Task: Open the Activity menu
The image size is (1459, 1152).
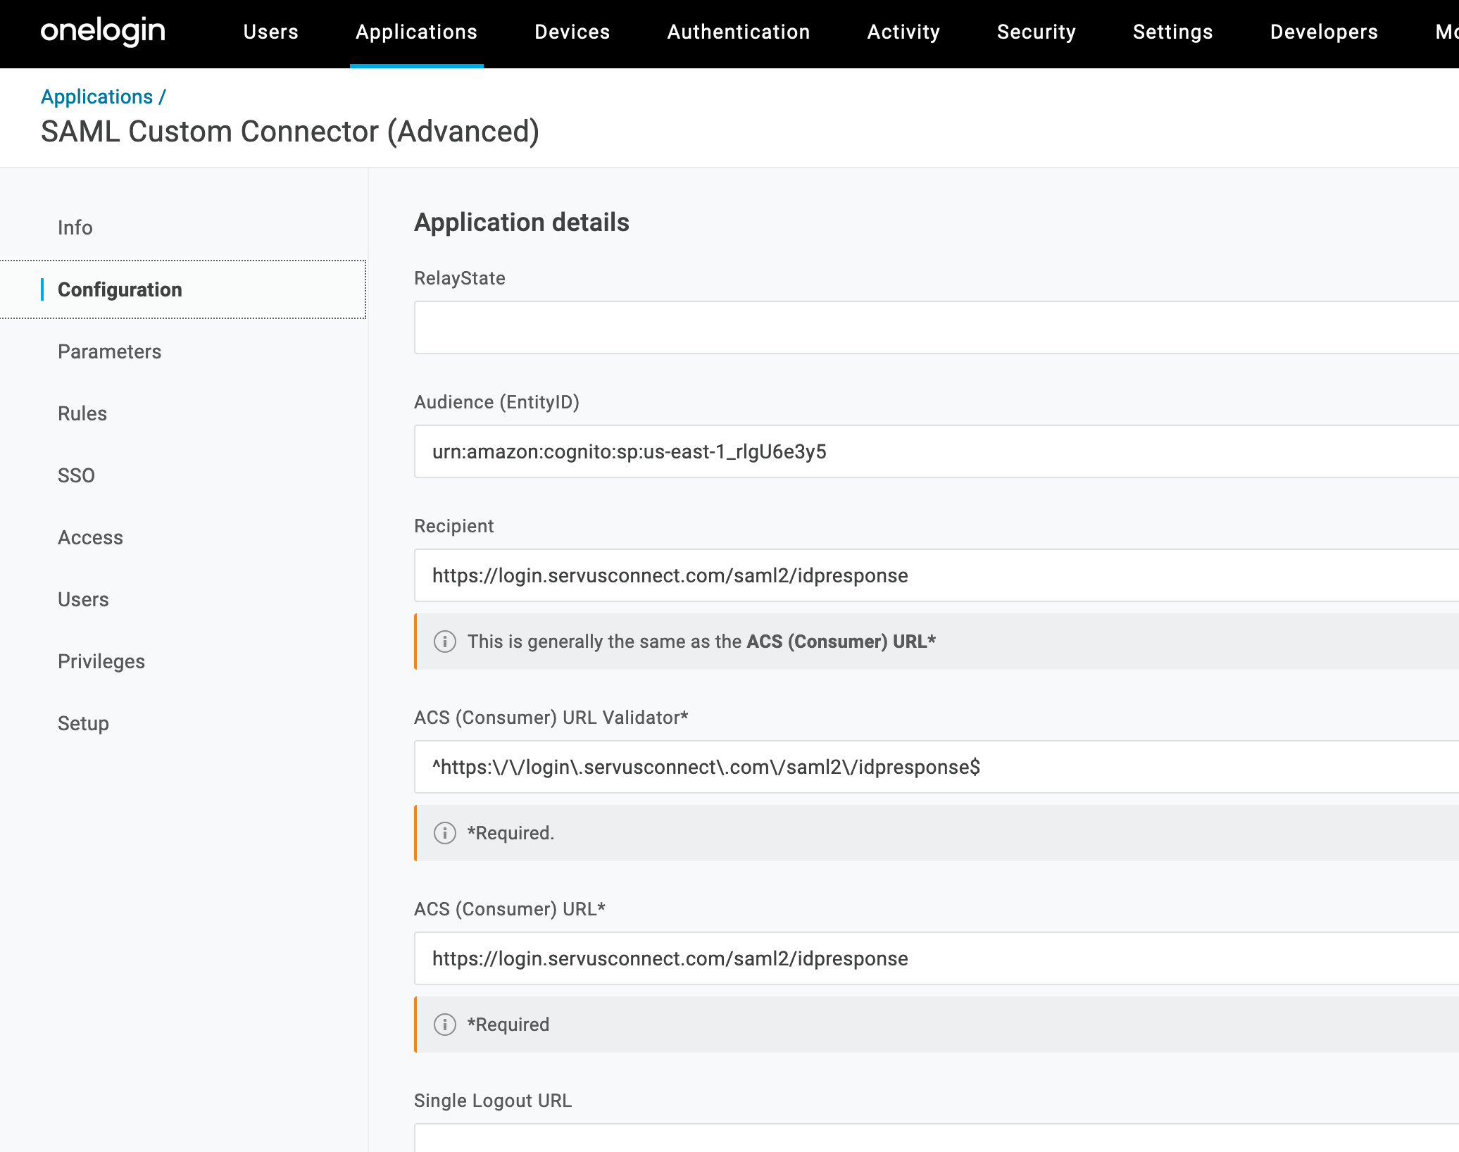Action: pyautogui.click(x=903, y=32)
